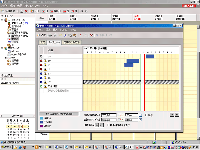Collapse the 共有フォルダ tree node
The image size is (200, 150).
point(2,48)
